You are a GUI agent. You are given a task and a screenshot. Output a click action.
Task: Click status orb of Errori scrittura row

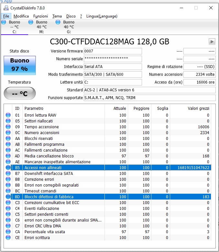click(x=8, y=237)
